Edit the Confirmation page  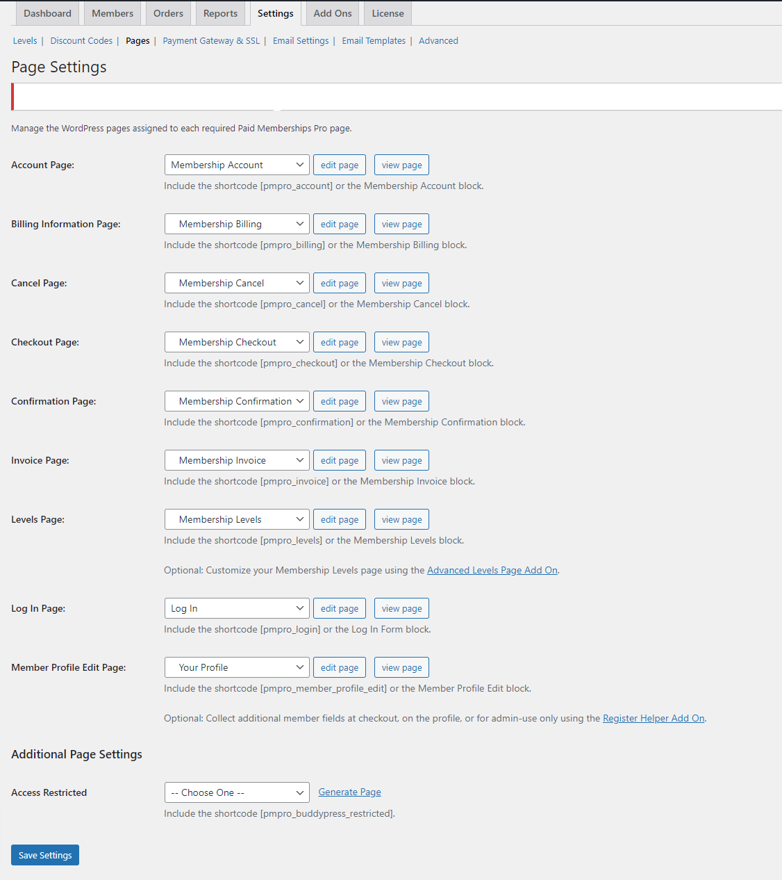pyautogui.click(x=340, y=401)
